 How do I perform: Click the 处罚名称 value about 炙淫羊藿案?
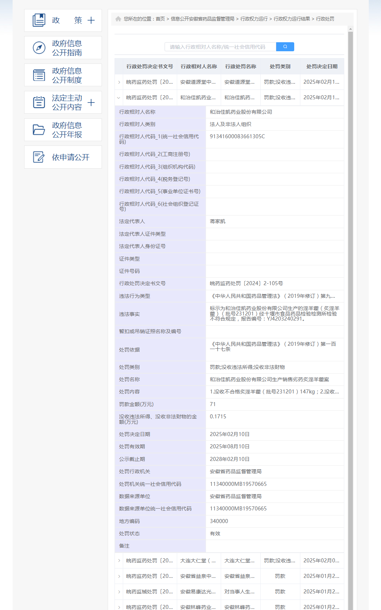coord(269,379)
